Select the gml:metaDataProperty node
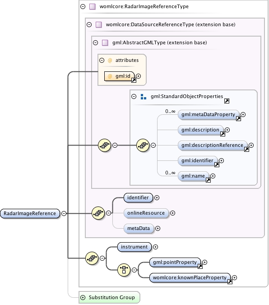This screenshot has width=269, height=305. pyautogui.click(x=209, y=115)
